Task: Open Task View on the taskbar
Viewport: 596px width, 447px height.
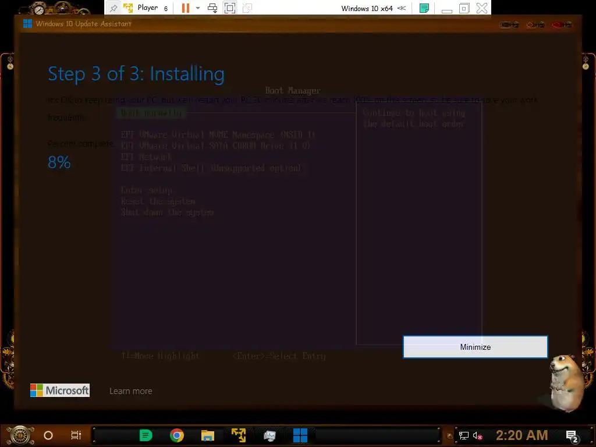Action: [x=76, y=435]
